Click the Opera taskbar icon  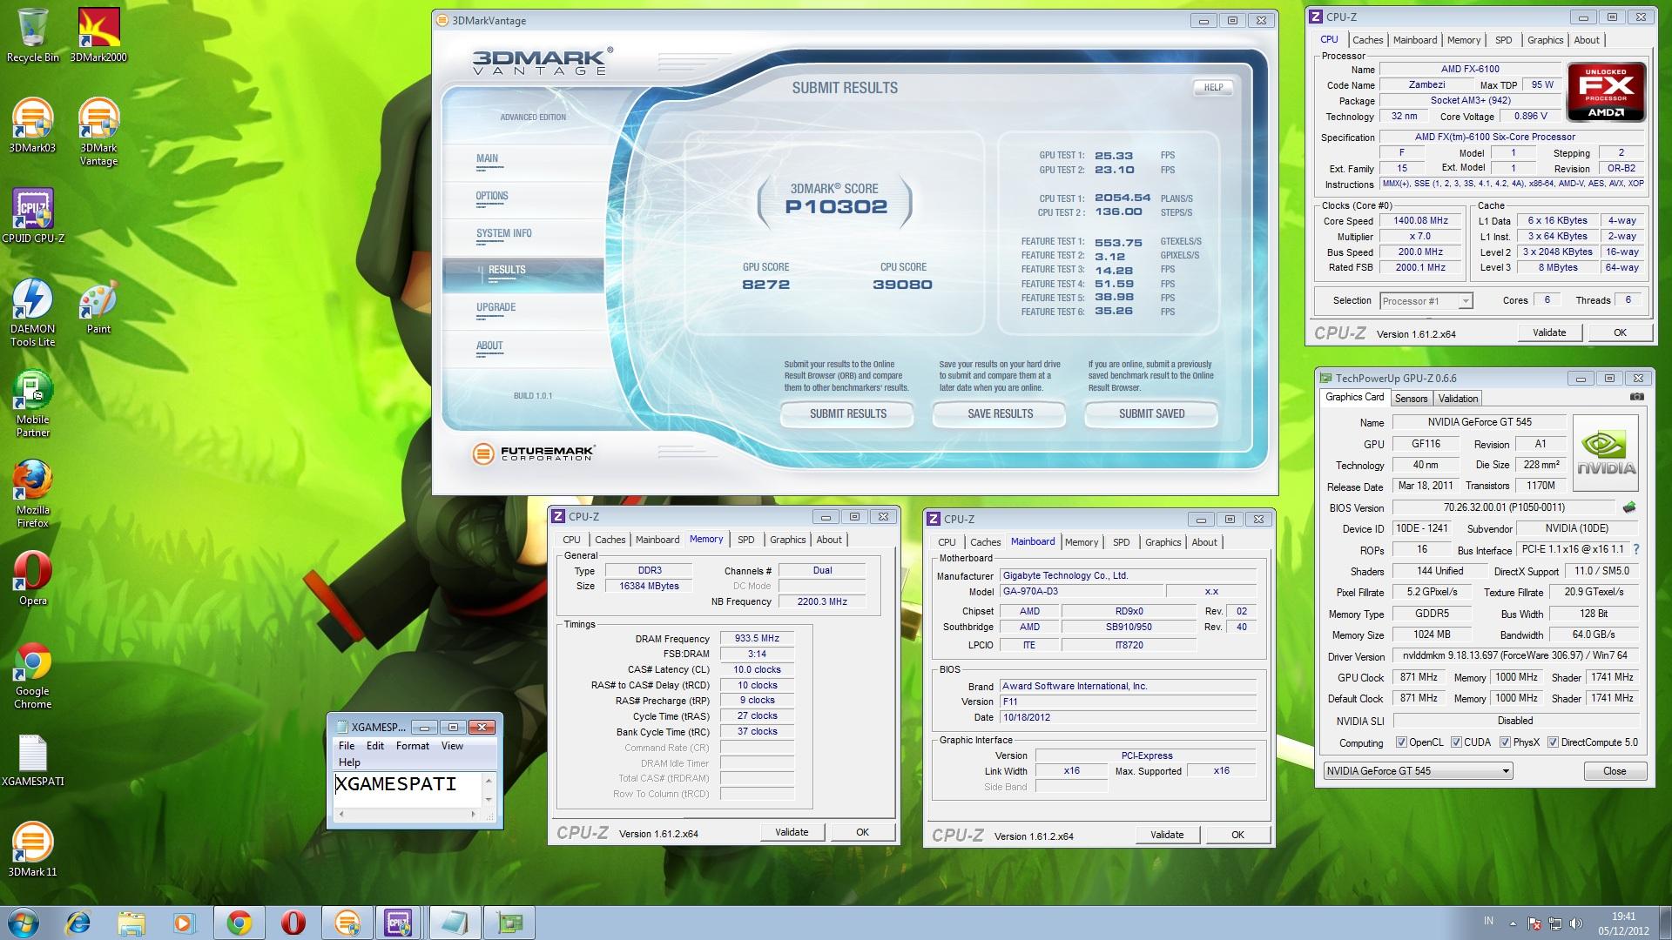293,923
